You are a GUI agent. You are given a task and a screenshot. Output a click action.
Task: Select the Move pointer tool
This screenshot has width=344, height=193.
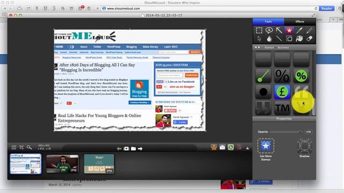(x=259, y=39)
